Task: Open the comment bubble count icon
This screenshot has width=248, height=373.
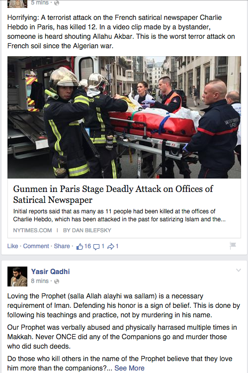Action: coord(96,247)
